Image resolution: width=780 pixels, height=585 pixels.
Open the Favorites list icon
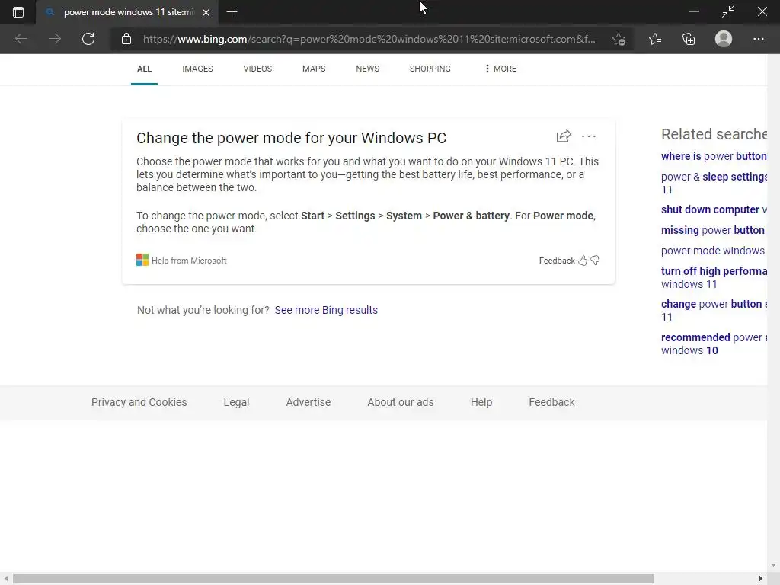655,39
